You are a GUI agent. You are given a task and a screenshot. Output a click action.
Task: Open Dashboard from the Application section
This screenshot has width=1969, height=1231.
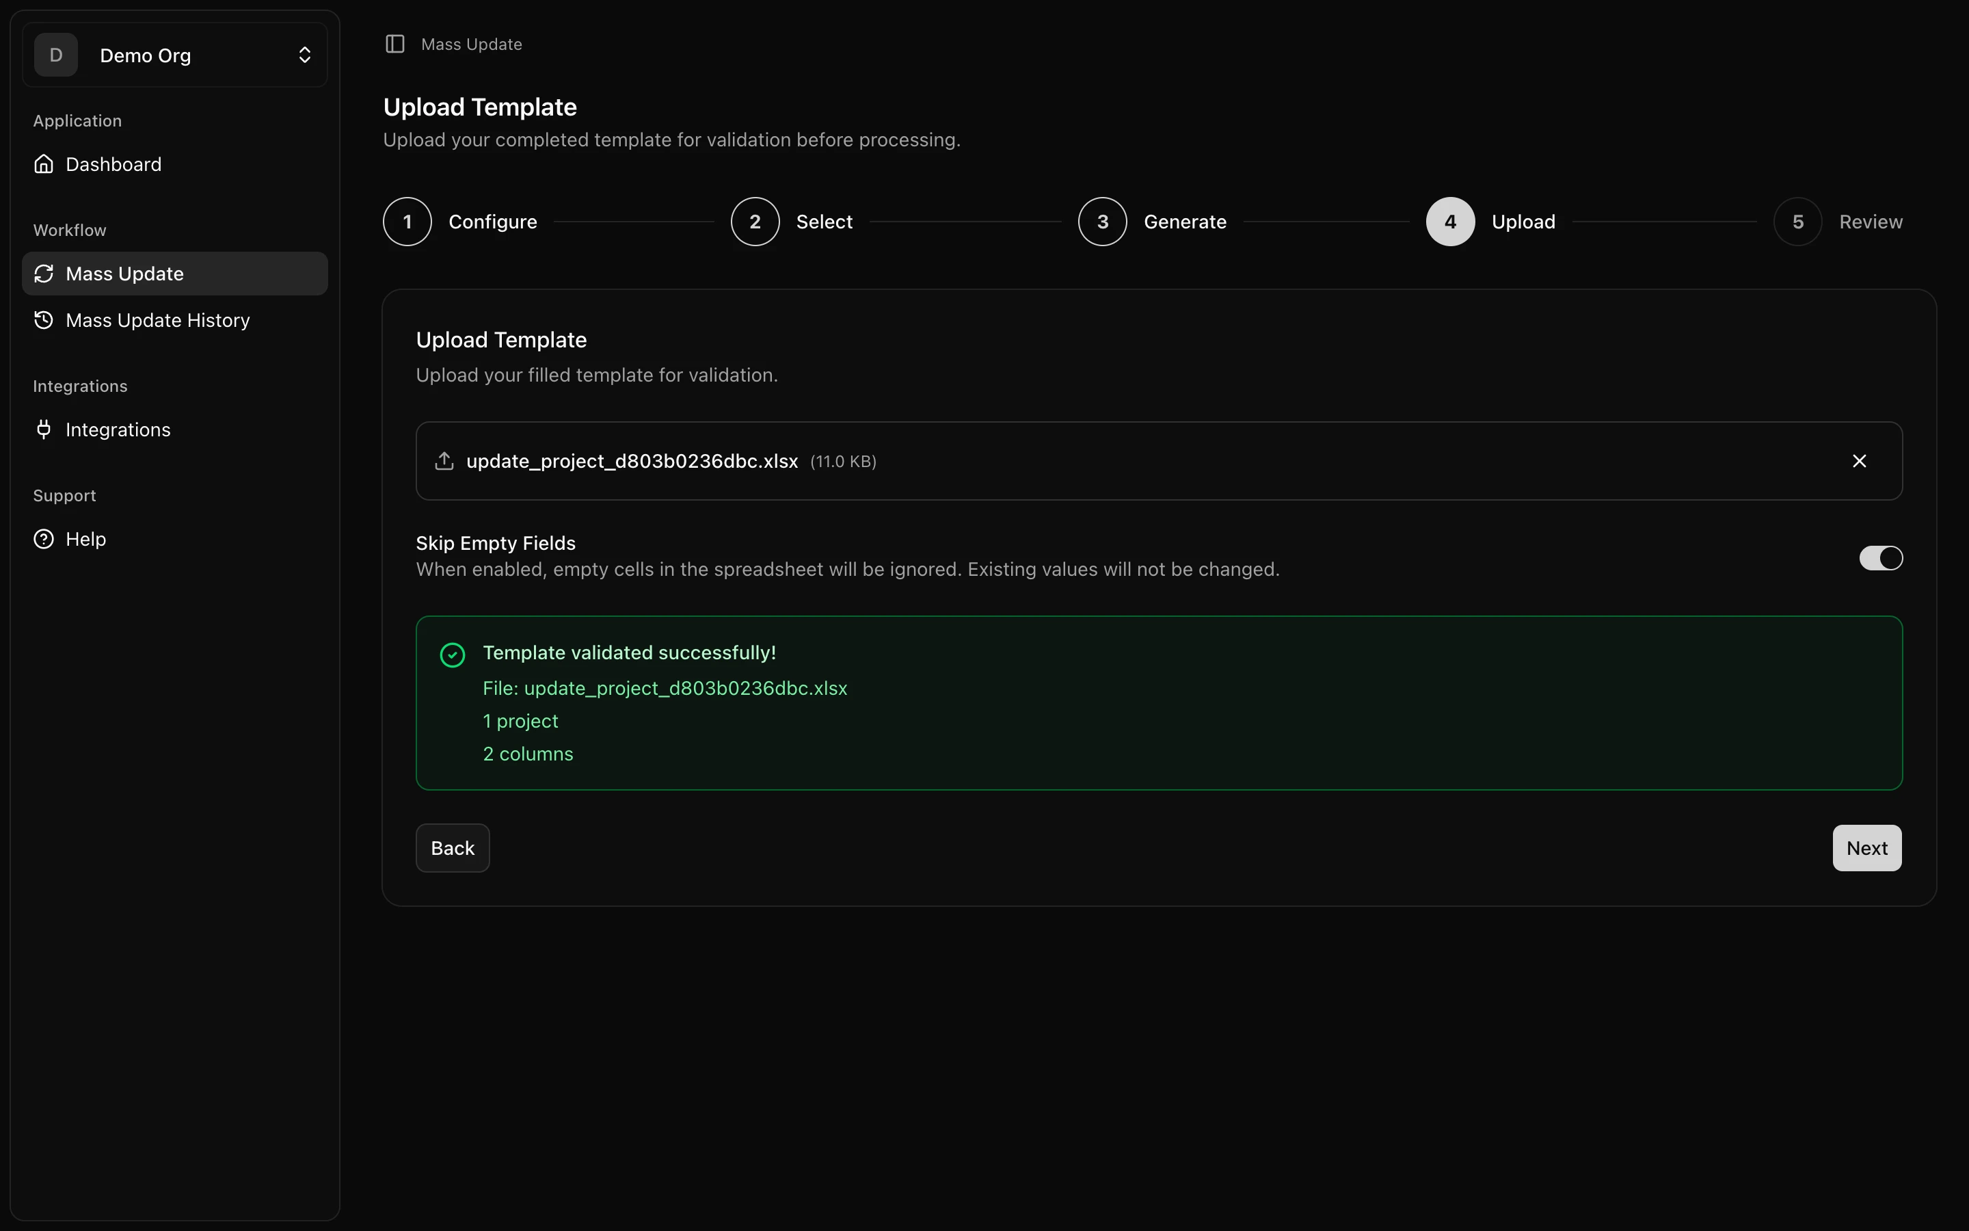(x=113, y=163)
